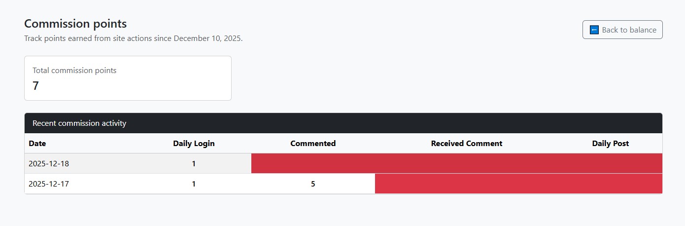
Task: Click the Daily Post column header
Action: 610,144
